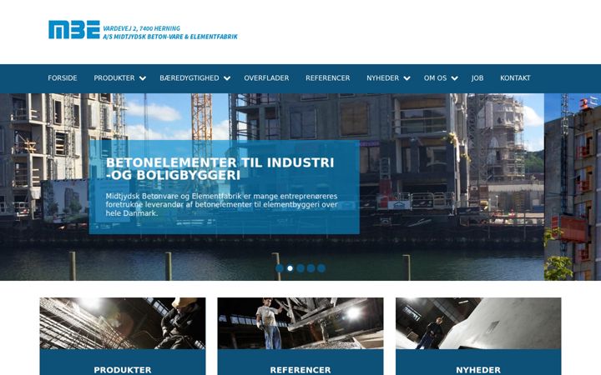
Task: Expand the NYHEDER dropdown chevron
Action: [x=407, y=78]
